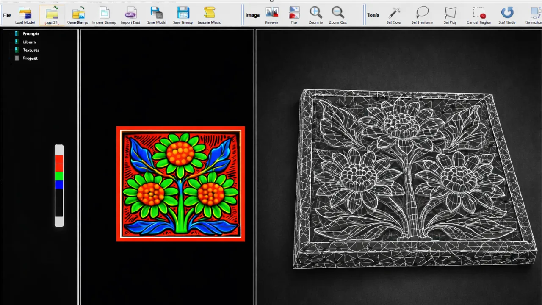Select the highlighted Load STL folder icon
The height and width of the screenshot is (305, 542).
(x=52, y=13)
